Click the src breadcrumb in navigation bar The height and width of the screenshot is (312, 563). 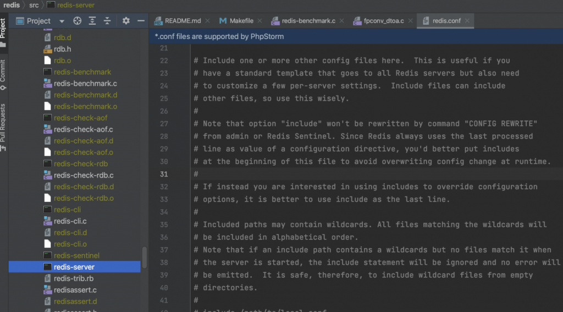pos(34,5)
